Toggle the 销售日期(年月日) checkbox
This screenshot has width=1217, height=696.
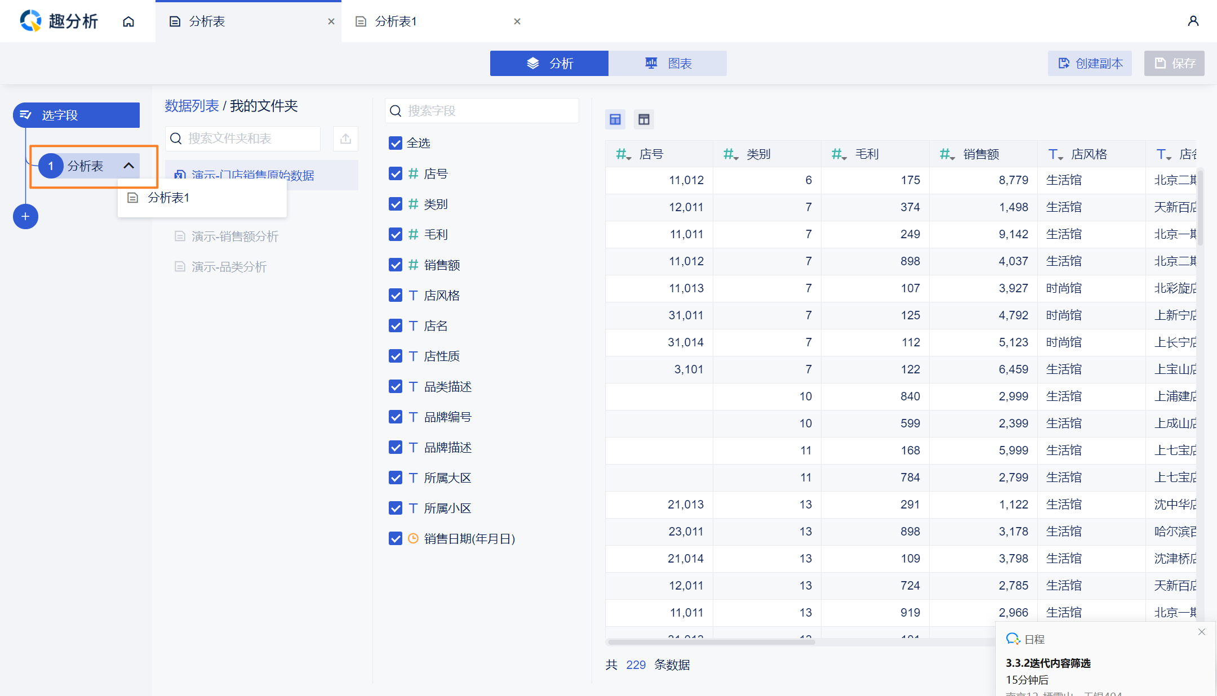point(396,538)
